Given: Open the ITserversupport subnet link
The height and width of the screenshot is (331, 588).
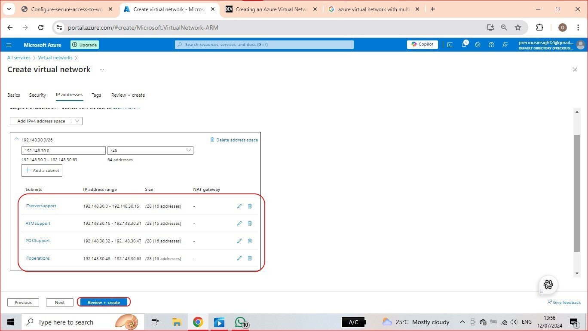Looking at the screenshot, I should (x=41, y=206).
